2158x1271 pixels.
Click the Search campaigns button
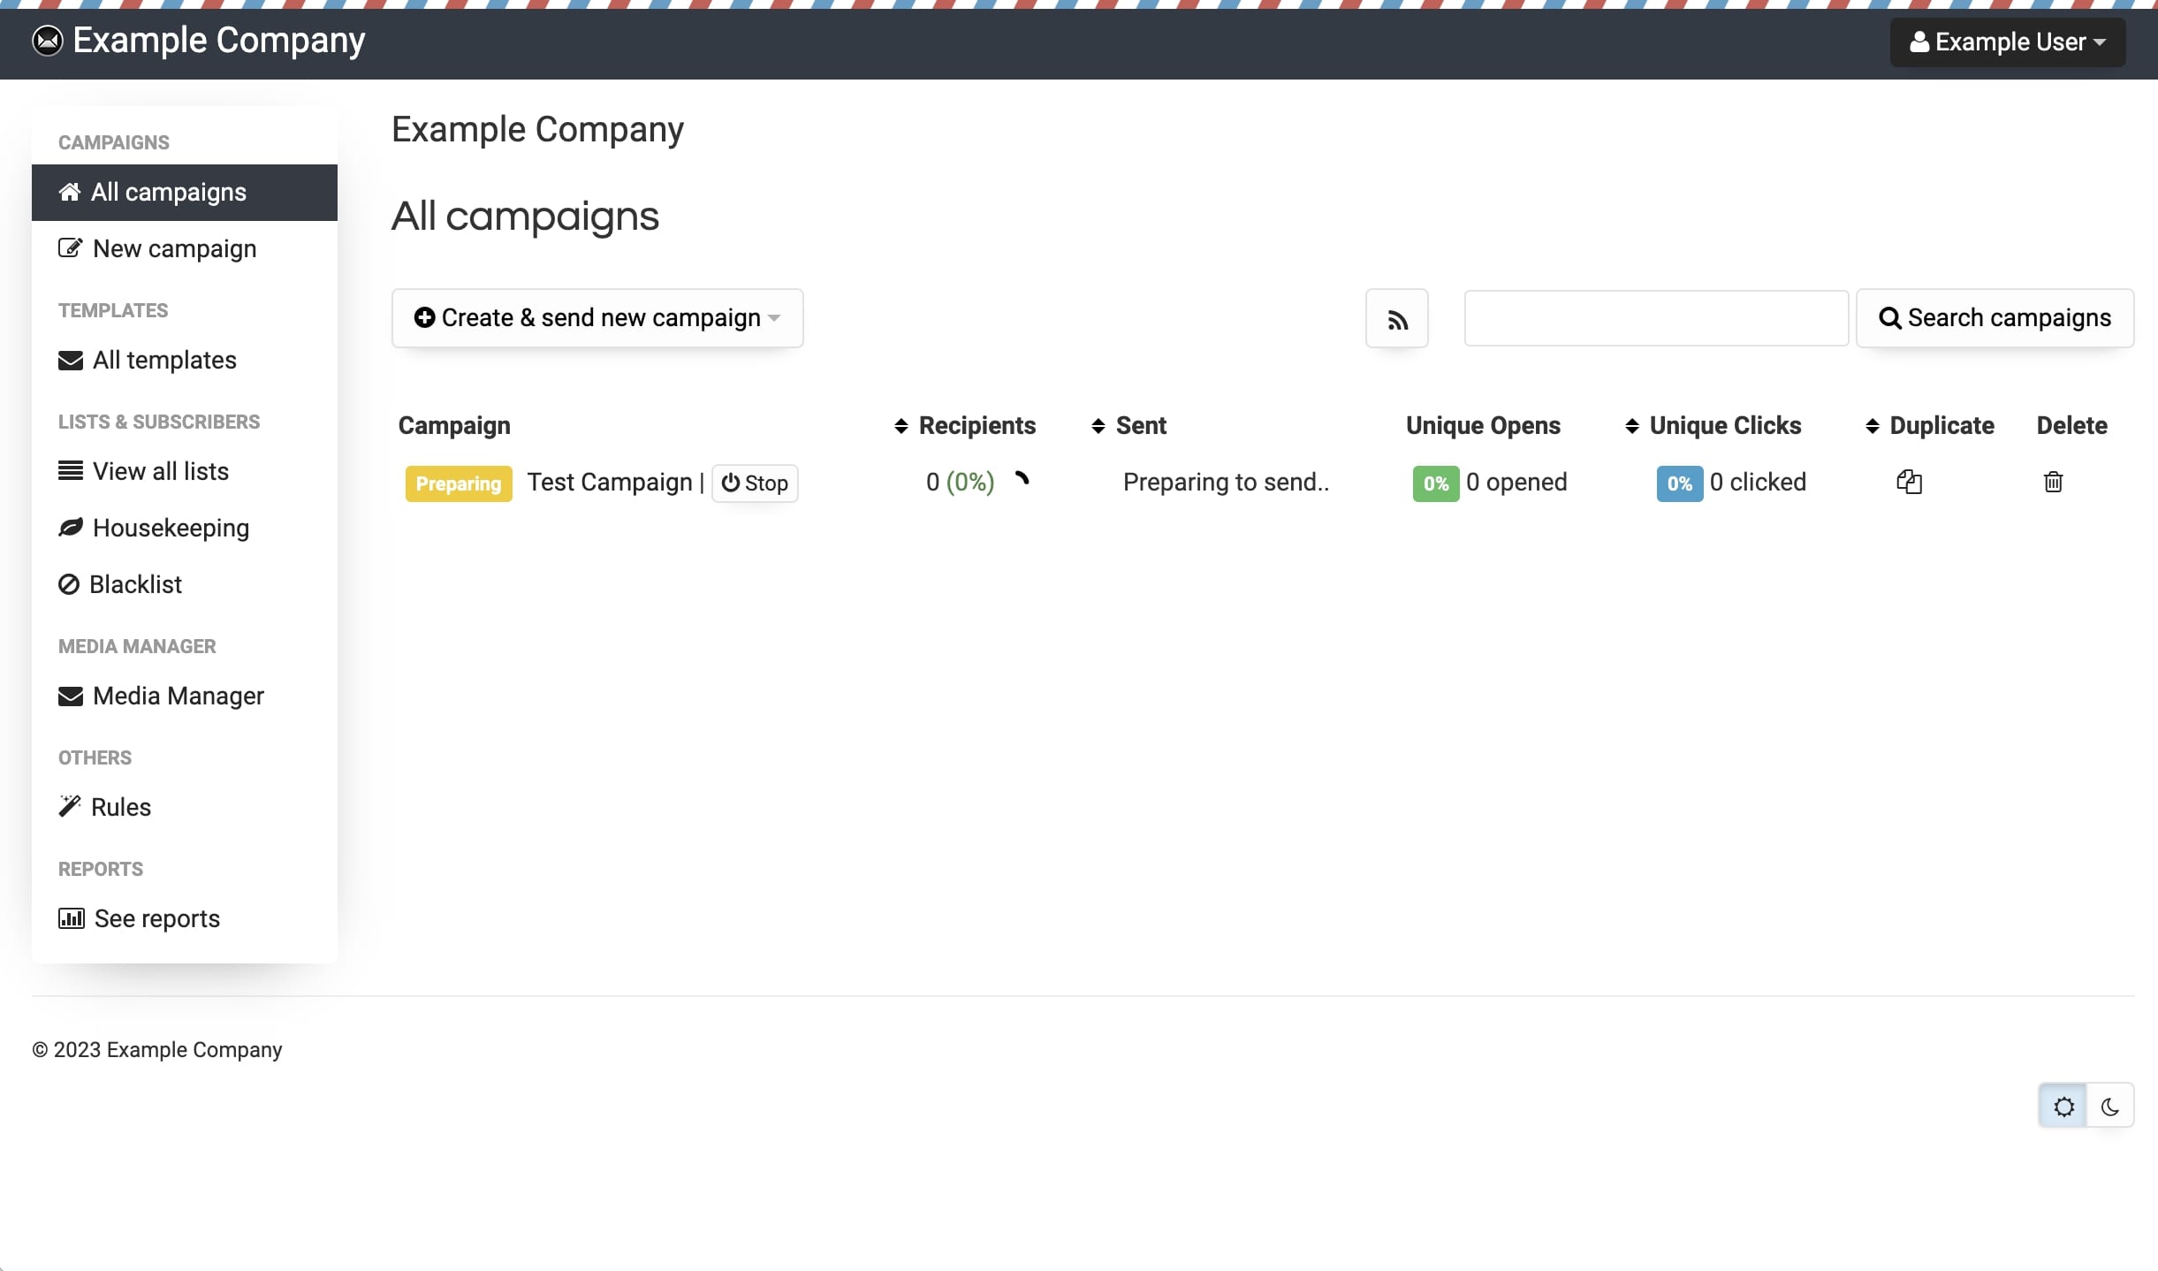(1995, 317)
